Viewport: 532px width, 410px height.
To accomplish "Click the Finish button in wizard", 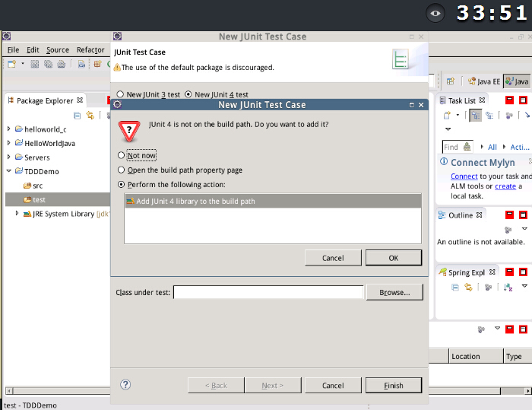I will pos(394,385).
